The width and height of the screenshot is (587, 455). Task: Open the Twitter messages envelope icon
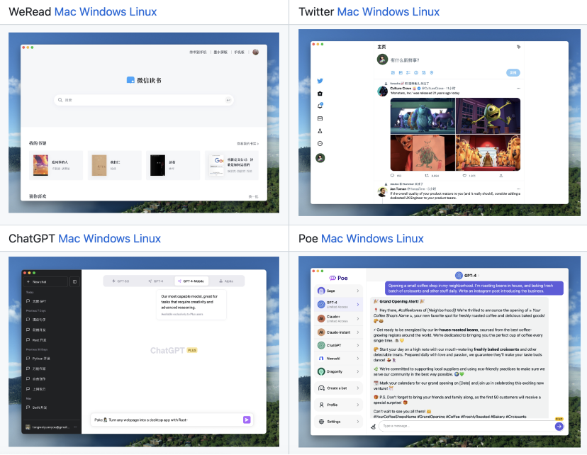pyautogui.click(x=320, y=118)
